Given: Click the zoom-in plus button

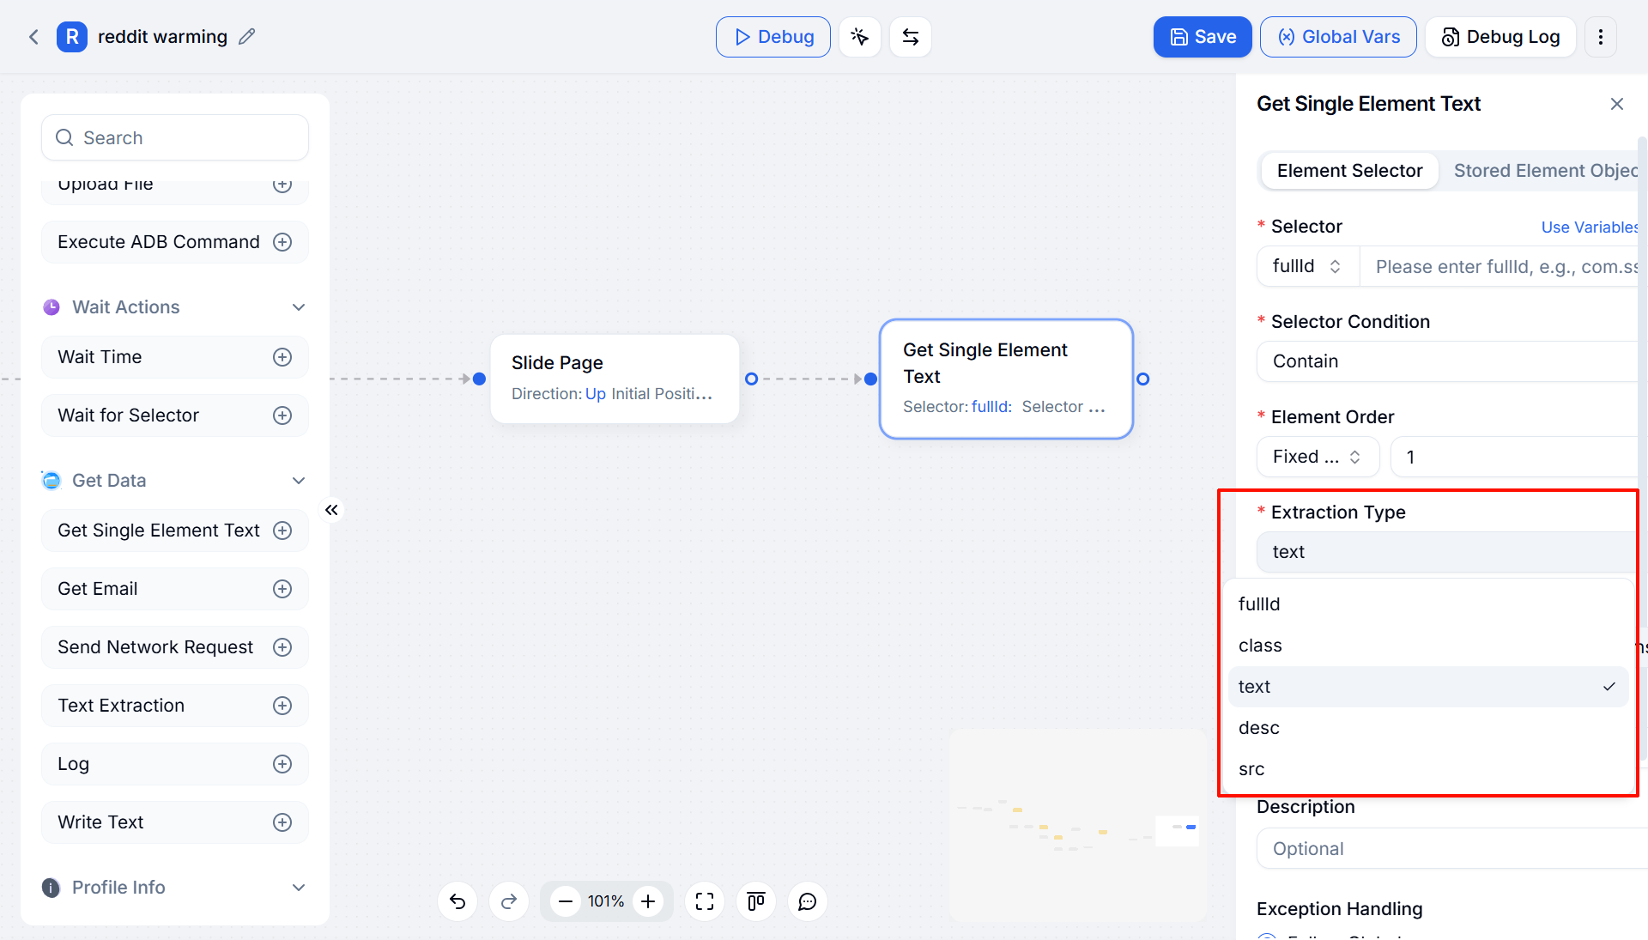Looking at the screenshot, I should (648, 901).
